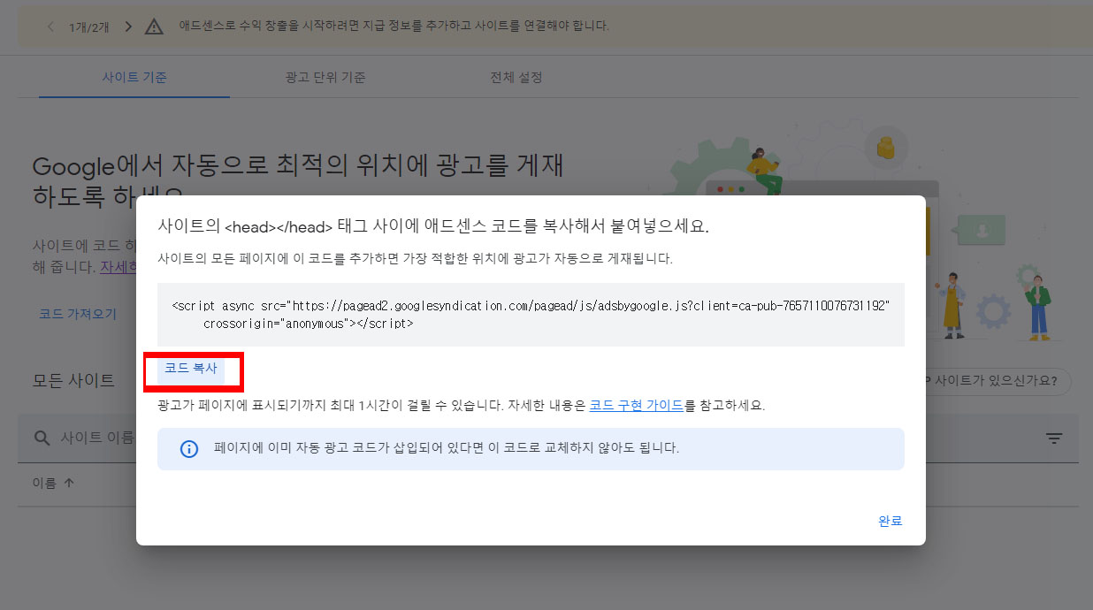The image size is (1093, 610).
Task: Click the dialog heading about head tags
Action: click(433, 226)
